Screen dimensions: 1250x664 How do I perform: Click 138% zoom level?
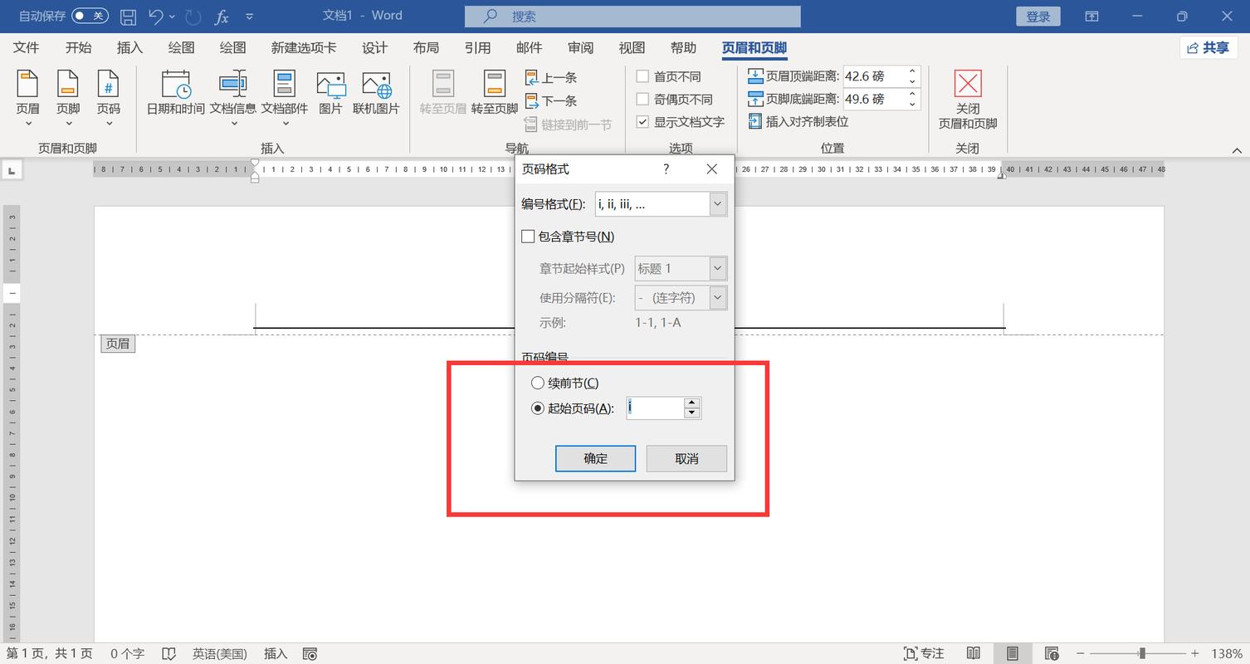pos(1226,653)
